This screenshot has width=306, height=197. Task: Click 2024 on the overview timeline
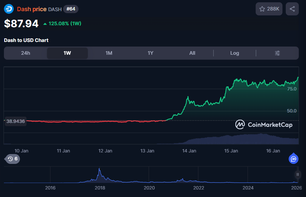point(248,188)
